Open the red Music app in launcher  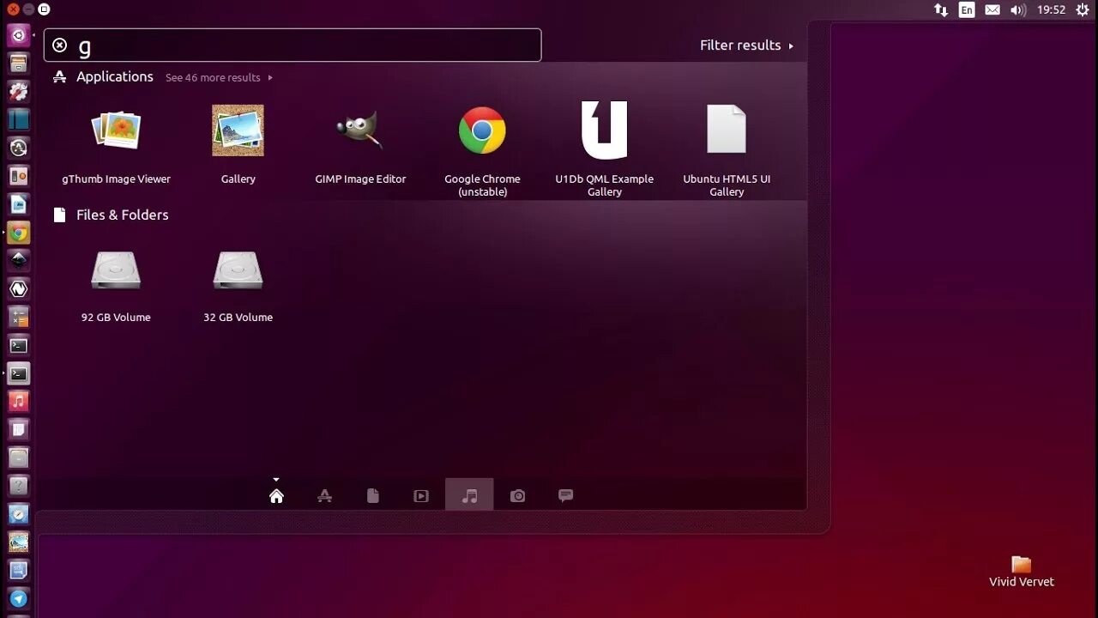[18, 401]
